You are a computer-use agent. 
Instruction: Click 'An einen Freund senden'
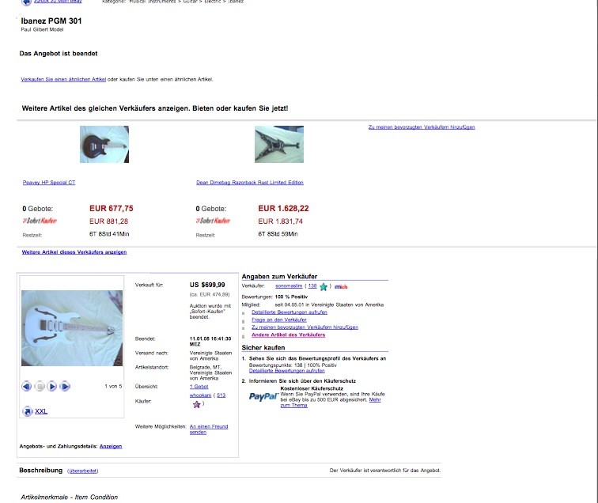coord(209,429)
